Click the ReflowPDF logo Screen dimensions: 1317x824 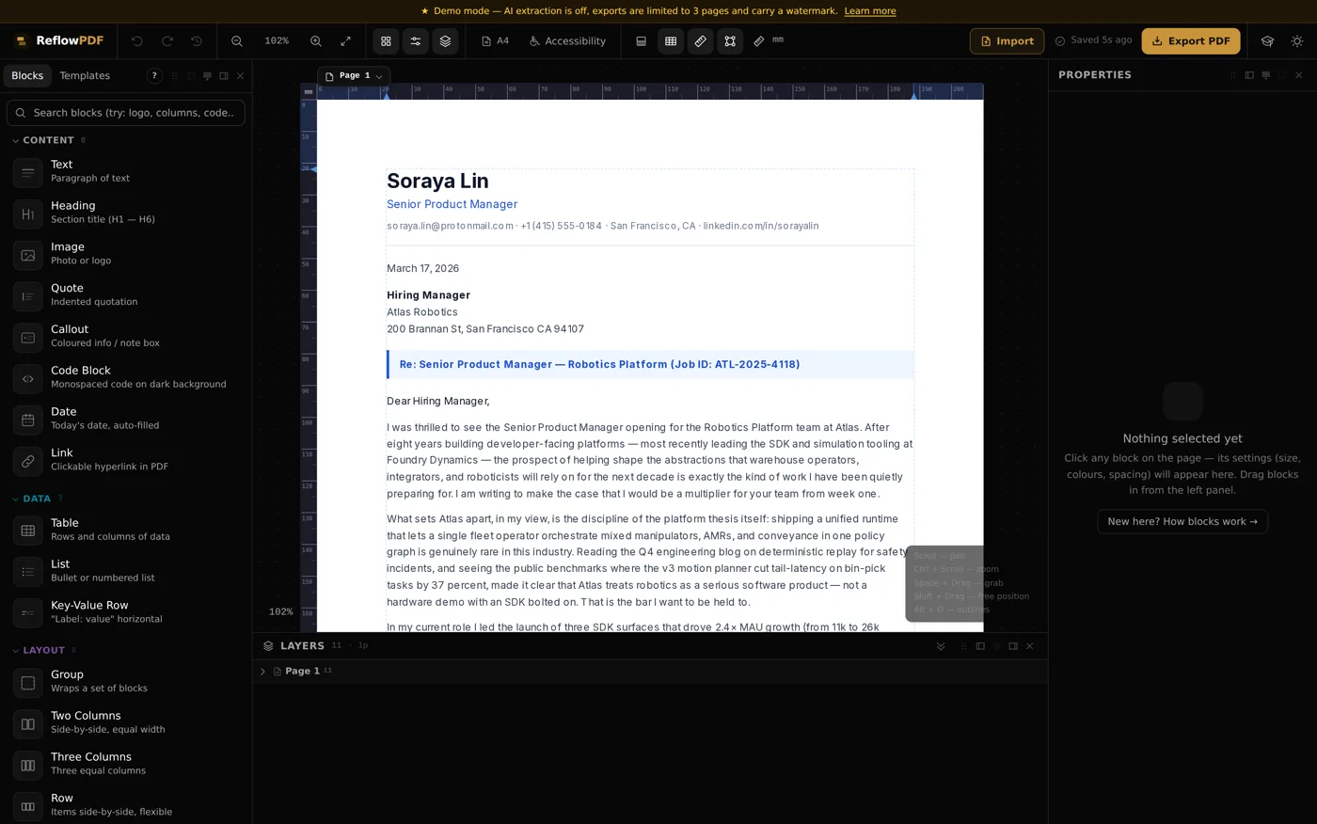(x=59, y=41)
